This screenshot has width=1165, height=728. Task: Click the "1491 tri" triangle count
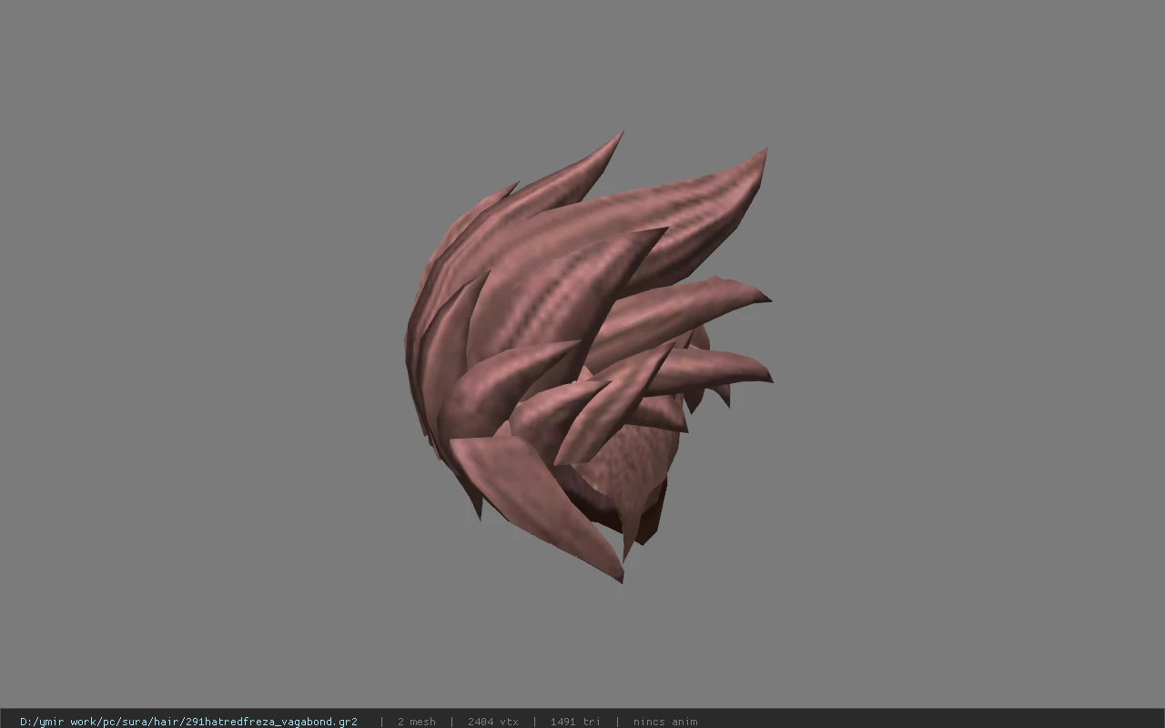575,722
